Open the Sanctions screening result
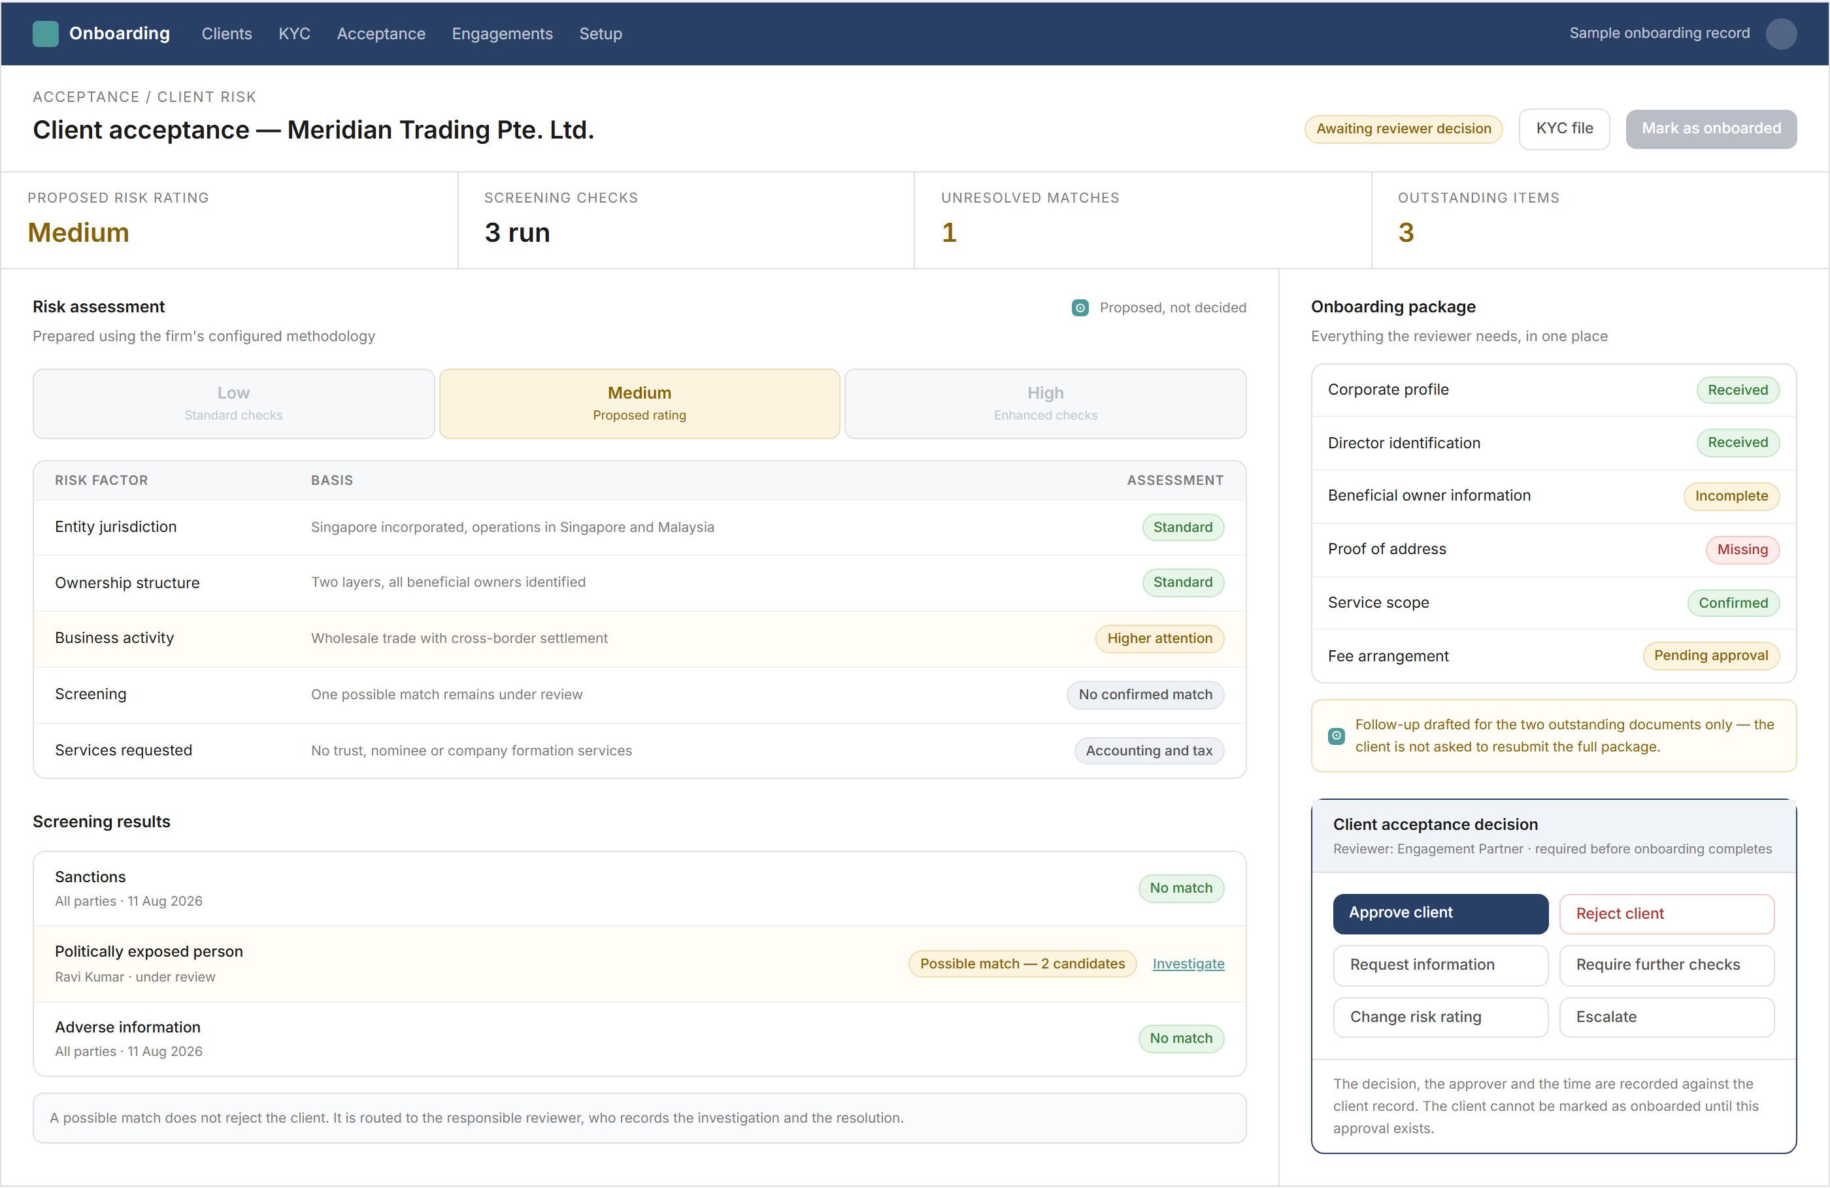The image size is (1830, 1188). [x=639, y=888]
